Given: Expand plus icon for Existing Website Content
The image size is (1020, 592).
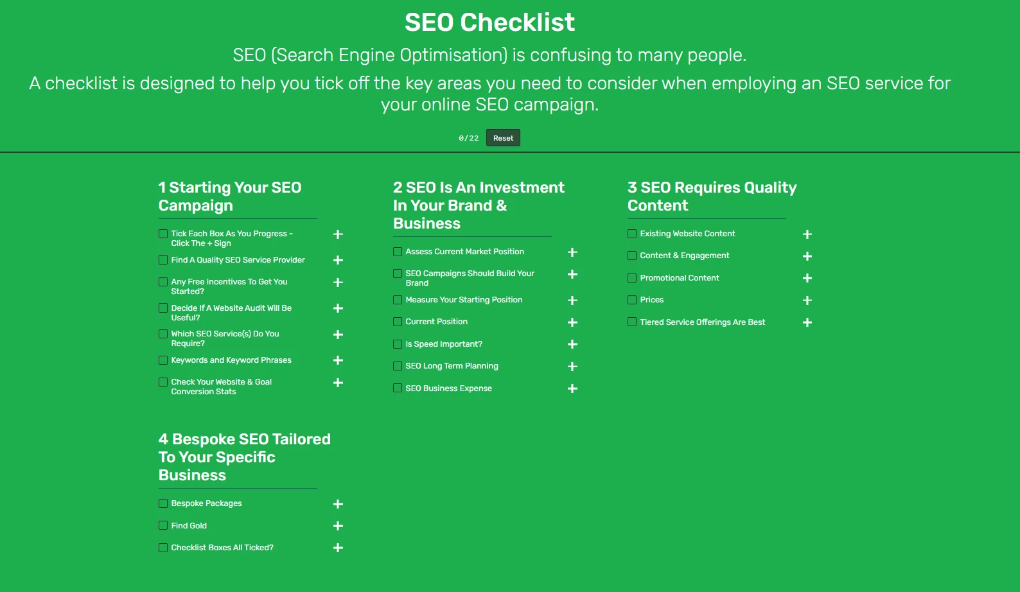Looking at the screenshot, I should point(807,234).
